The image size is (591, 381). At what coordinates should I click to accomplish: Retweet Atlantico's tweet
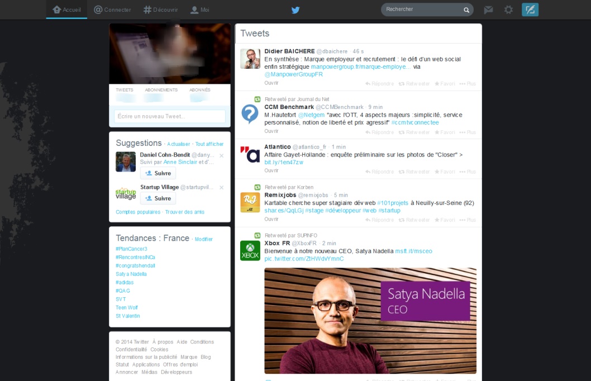click(414, 172)
